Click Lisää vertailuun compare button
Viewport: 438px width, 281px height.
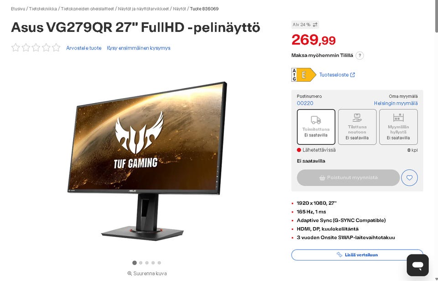coord(357,255)
